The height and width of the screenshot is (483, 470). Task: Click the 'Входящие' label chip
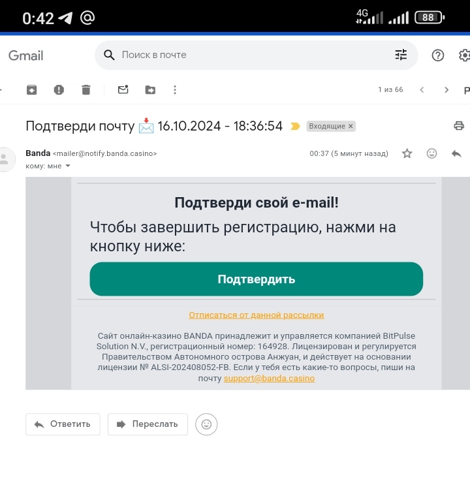pos(327,126)
